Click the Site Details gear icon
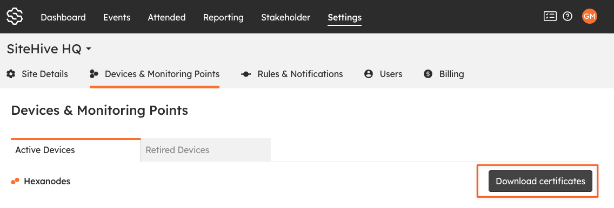Viewport: 614px width, 208px height. [11, 74]
